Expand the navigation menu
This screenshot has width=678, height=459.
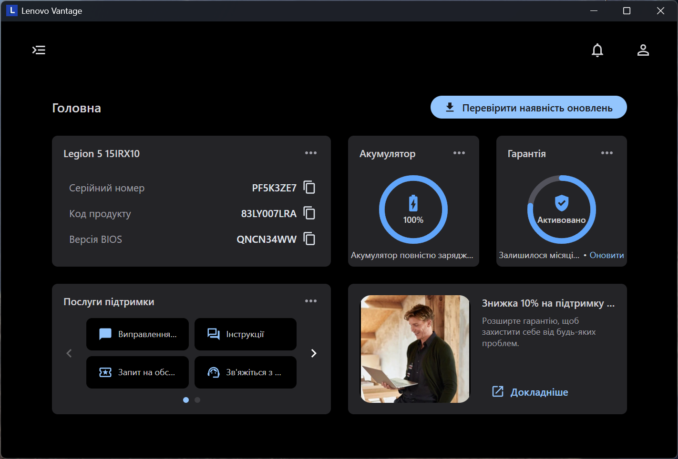point(39,50)
